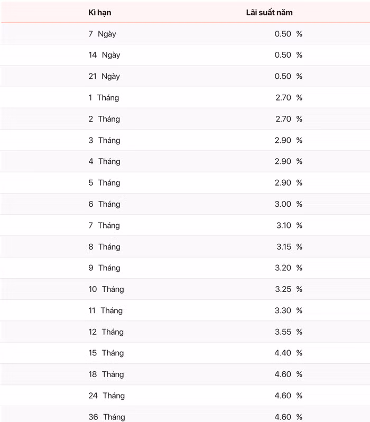
Task: Select the 4.40 % interest rate value
Action: (289, 353)
